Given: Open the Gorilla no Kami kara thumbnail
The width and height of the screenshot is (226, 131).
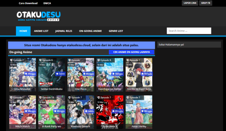Looking at the screenshot, I should click(x=139, y=75).
